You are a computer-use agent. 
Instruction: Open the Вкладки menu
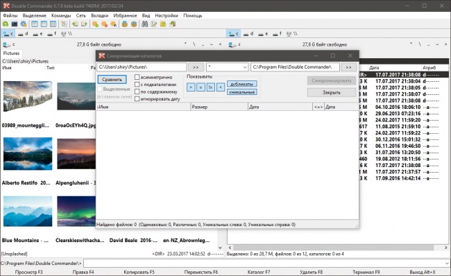[99, 15]
